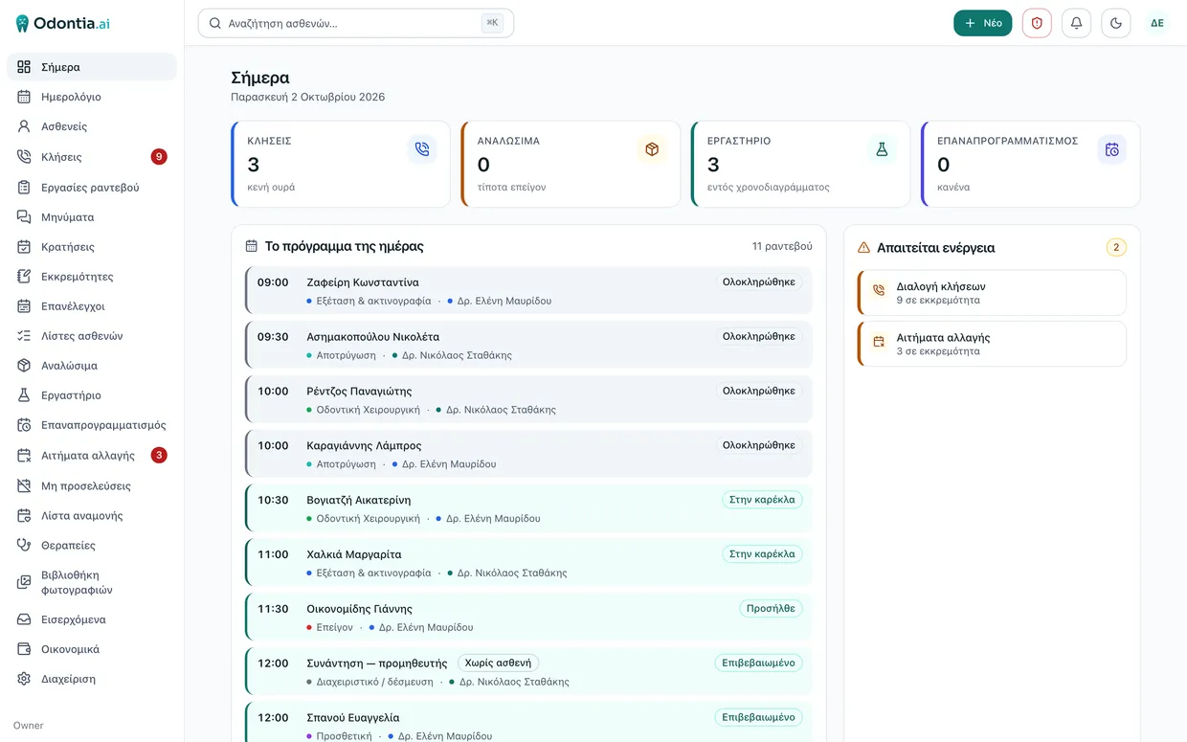The image size is (1187, 742).
Task: Click the Ασθενείς person icon in sidebar
Action: [24, 126]
